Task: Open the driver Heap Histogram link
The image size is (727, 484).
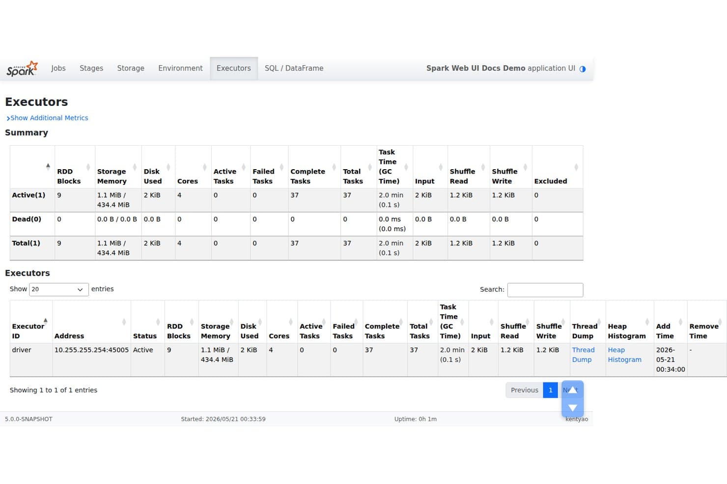Action: coord(624,355)
